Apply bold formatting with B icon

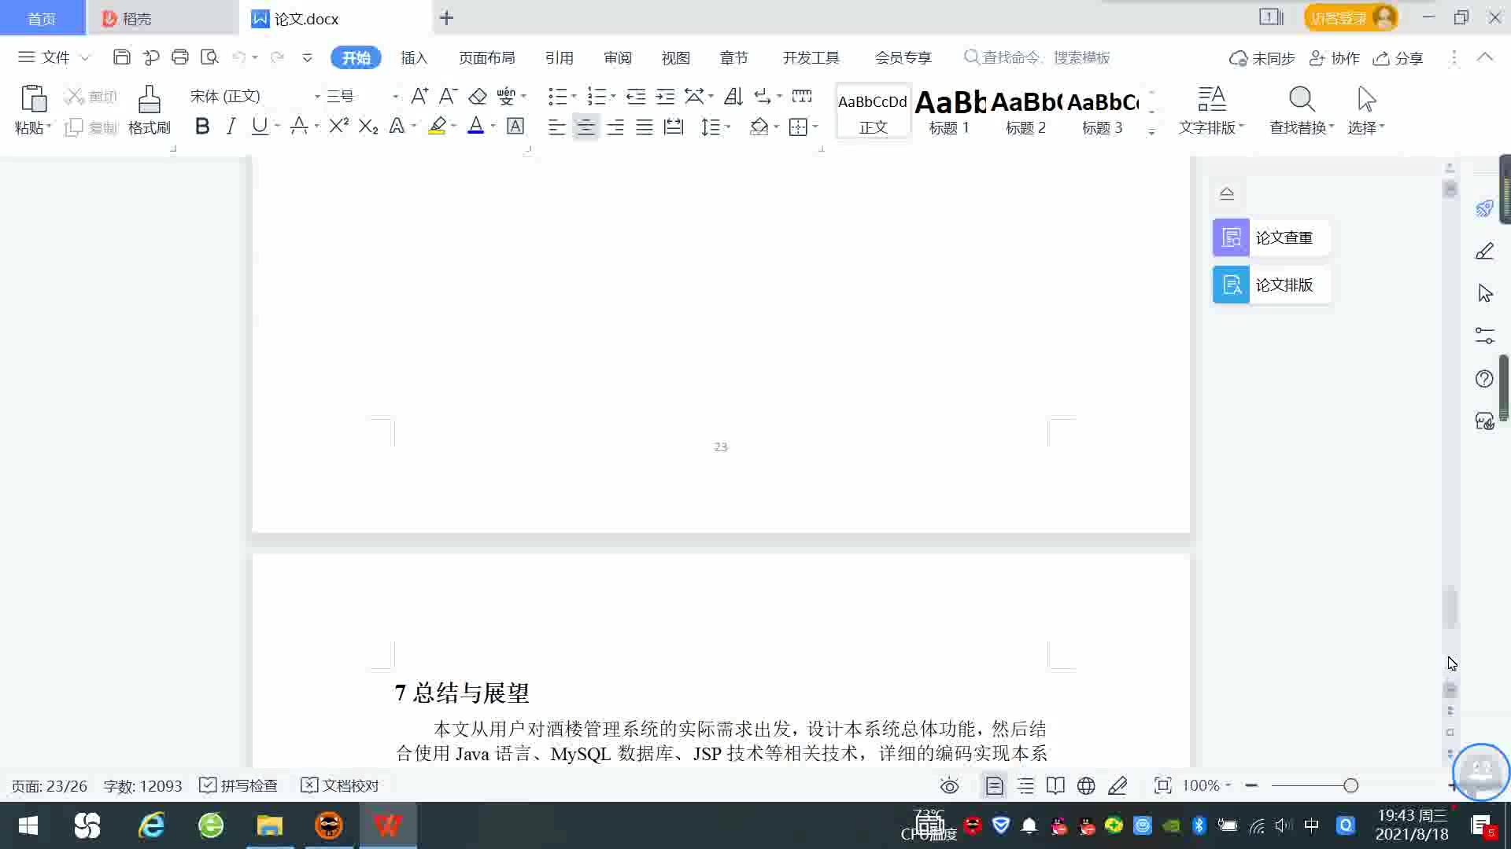pos(202,127)
